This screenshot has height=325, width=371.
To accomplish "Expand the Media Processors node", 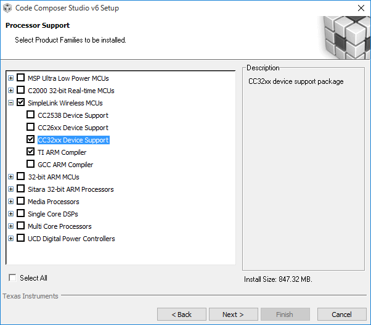I will coord(10,201).
